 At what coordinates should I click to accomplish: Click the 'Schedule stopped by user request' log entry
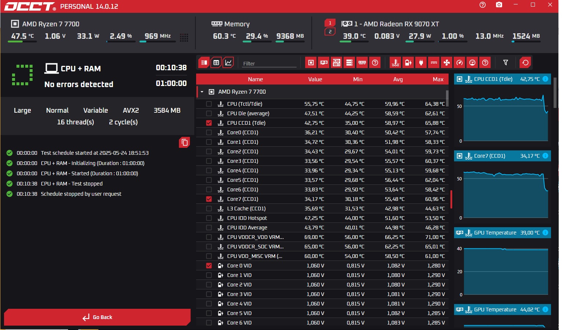pyautogui.click(x=81, y=194)
